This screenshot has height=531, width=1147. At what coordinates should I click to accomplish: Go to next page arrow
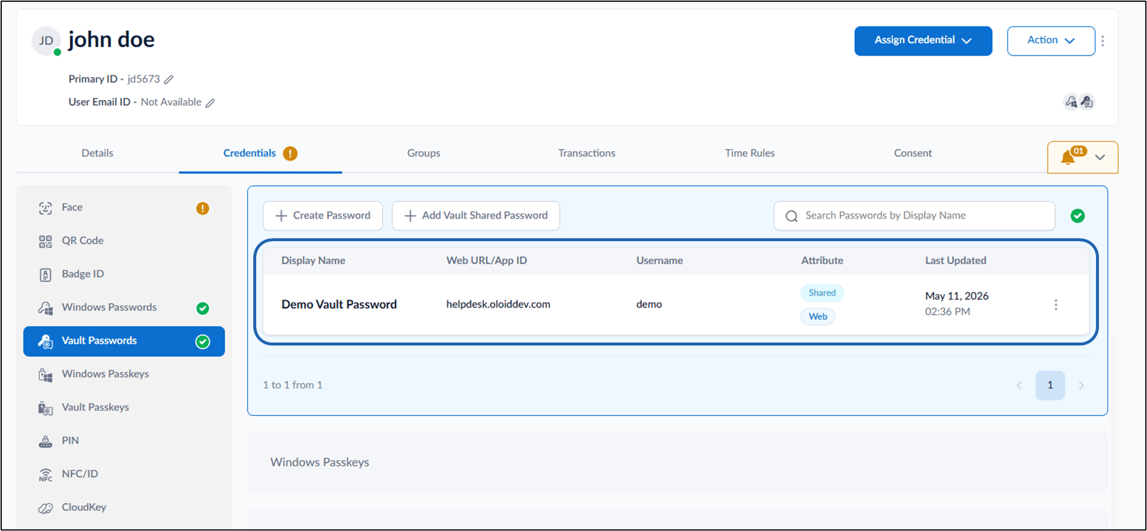pos(1081,385)
